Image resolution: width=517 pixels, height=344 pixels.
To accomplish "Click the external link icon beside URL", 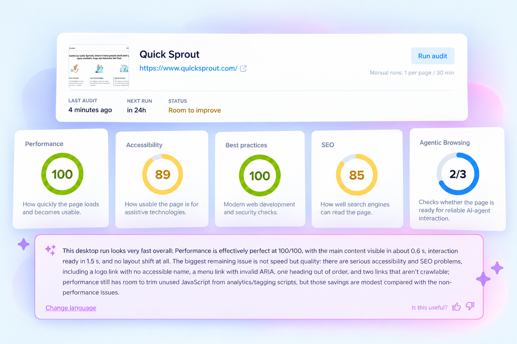I will point(243,68).
